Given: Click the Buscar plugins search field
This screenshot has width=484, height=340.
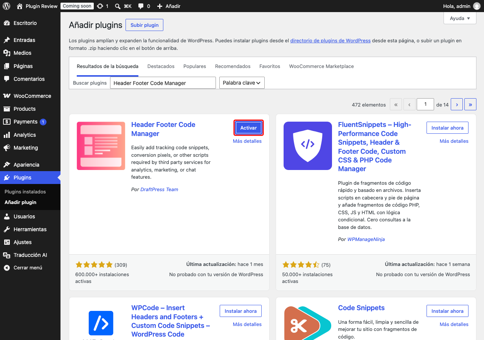Looking at the screenshot, I should 163,83.
